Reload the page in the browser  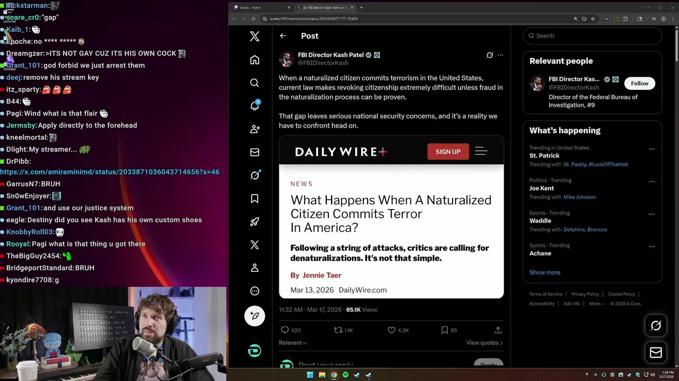[253, 19]
